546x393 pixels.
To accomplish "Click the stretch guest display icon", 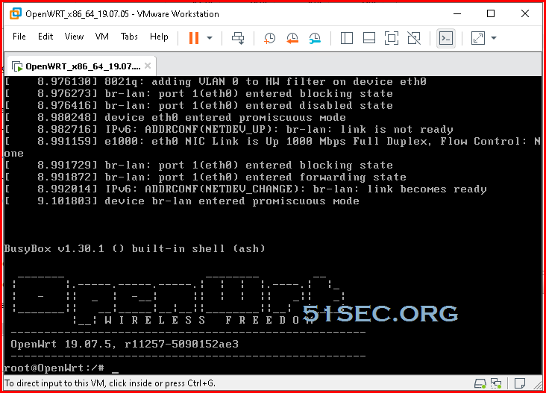I will tap(477, 38).
